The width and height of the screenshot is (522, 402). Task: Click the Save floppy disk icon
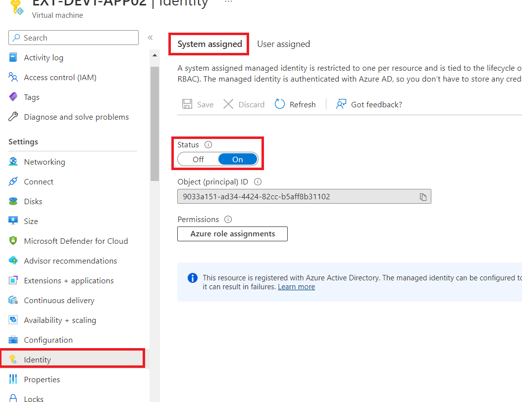coord(187,104)
